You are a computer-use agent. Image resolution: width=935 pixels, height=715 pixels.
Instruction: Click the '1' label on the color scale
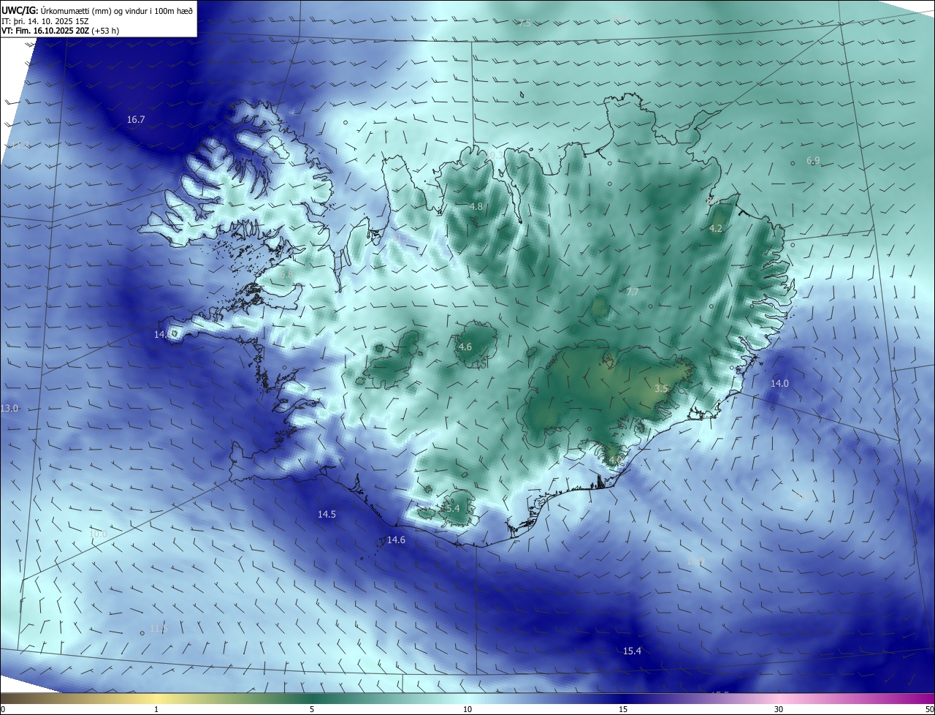point(156,710)
